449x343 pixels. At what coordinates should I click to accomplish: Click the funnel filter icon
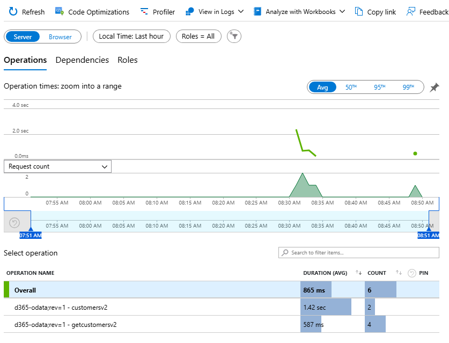[234, 37]
